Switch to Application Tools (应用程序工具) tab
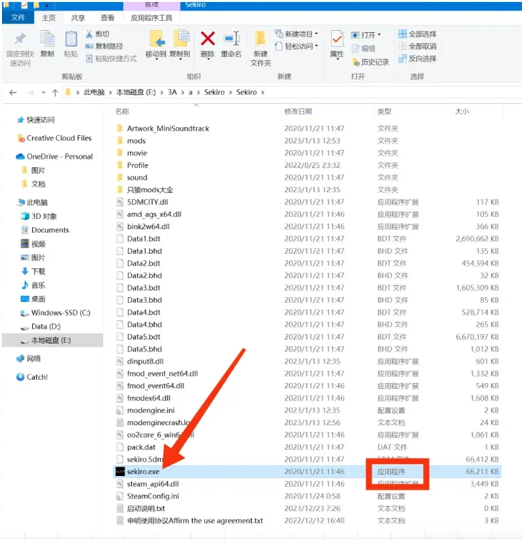This screenshot has width=522, height=541. [x=151, y=18]
